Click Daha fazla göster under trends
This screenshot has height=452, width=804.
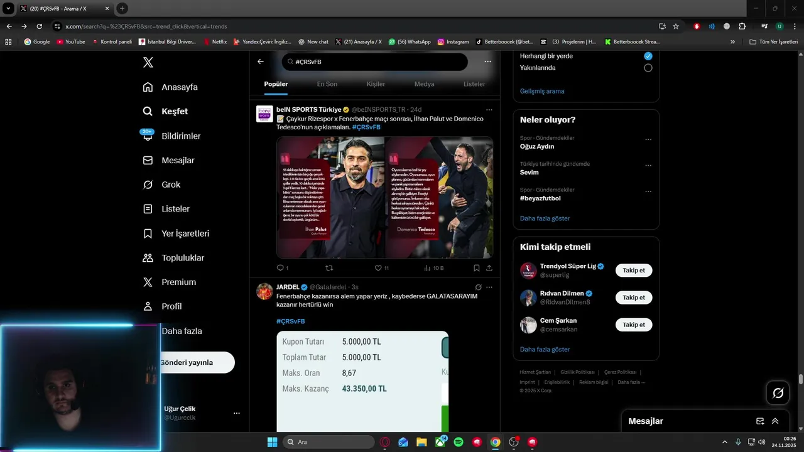pyautogui.click(x=545, y=218)
